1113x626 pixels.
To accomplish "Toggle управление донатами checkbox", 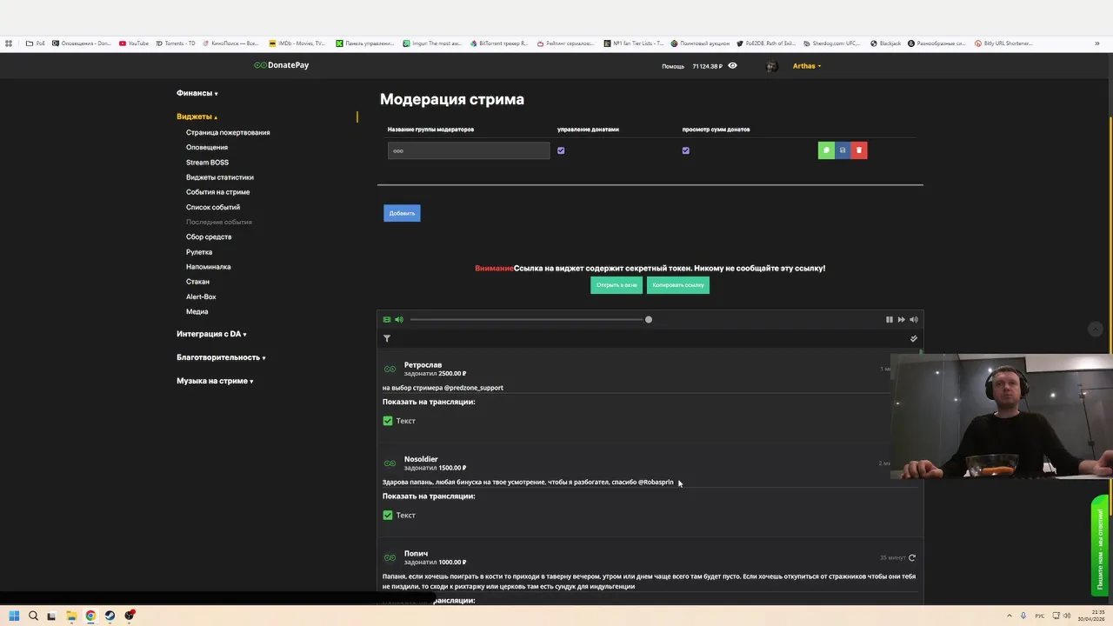I will click(561, 150).
